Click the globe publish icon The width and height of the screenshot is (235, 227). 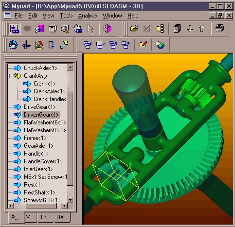click(x=160, y=45)
